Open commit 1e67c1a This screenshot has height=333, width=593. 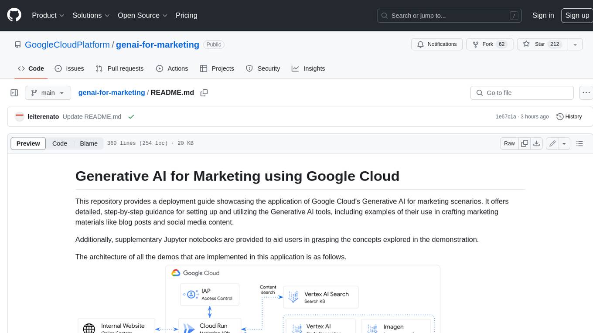tap(506, 116)
